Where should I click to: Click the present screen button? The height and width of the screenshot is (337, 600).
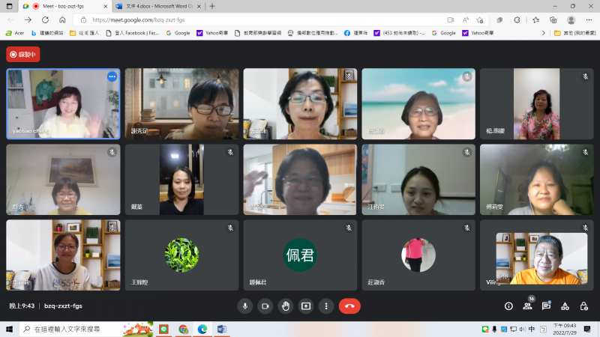[306, 306]
